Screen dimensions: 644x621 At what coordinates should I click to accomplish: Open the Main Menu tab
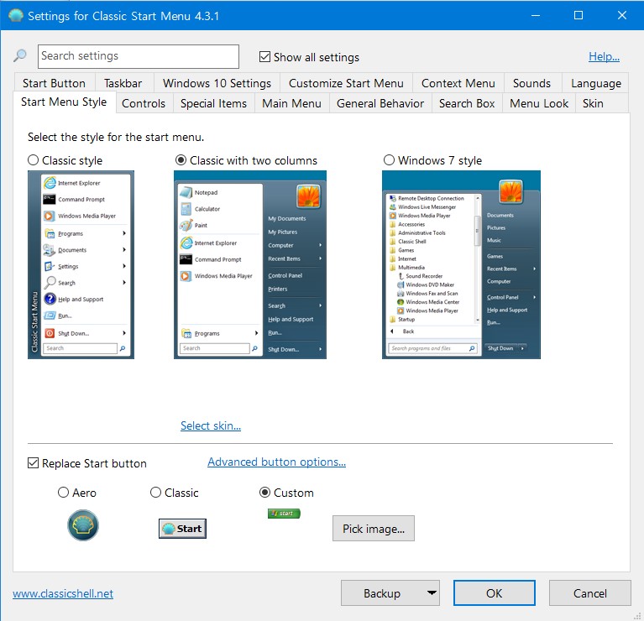[291, 103]
